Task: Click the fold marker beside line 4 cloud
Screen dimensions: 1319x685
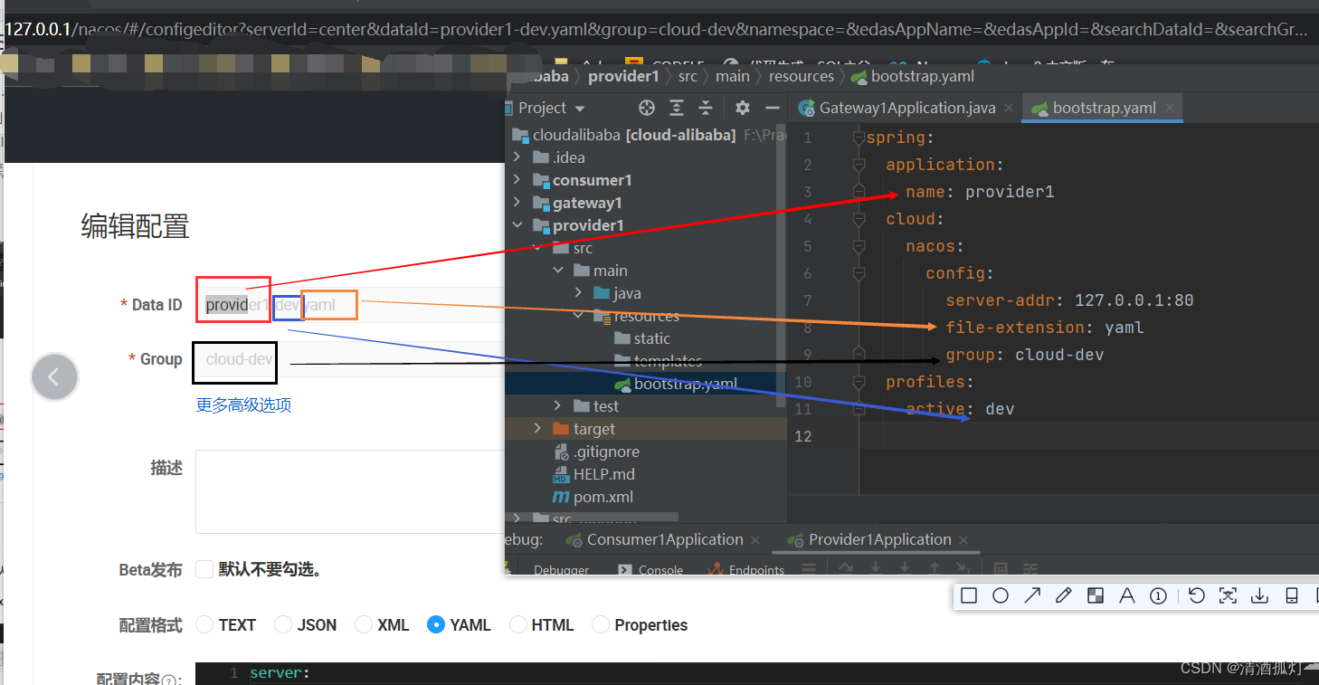Action: tap(859, 220)
